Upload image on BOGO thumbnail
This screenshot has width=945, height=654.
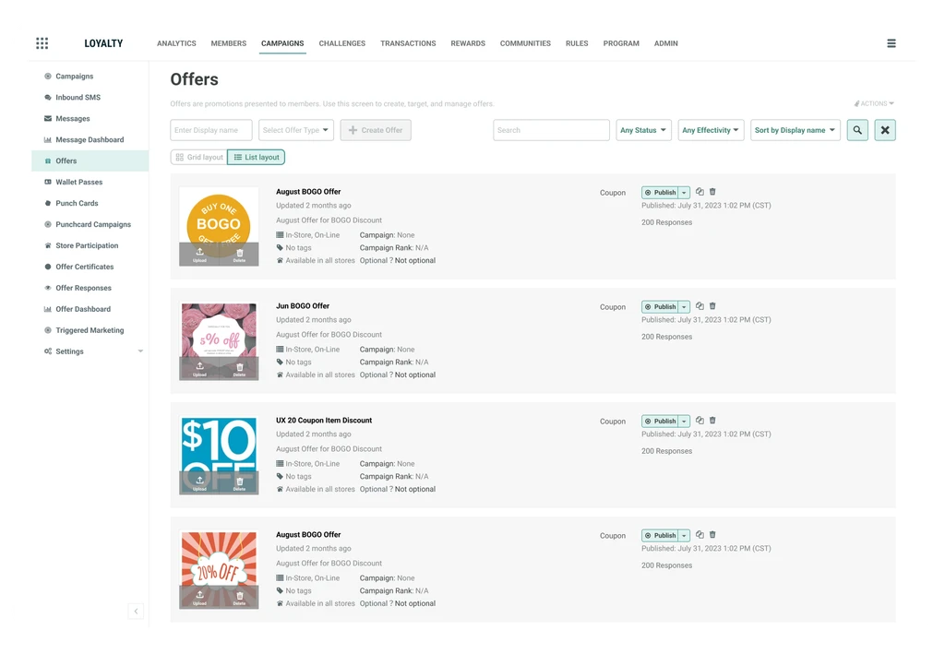point(199,255)
